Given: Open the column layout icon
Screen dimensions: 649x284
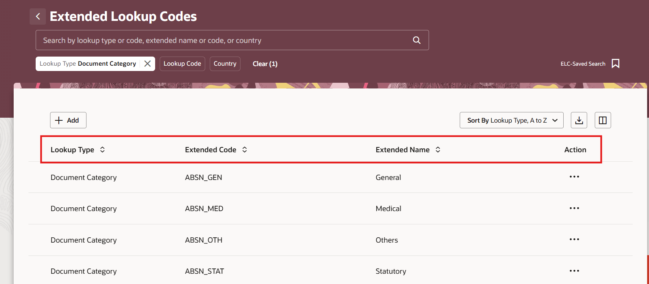Looking at the screenshot, I should point(602,120).
